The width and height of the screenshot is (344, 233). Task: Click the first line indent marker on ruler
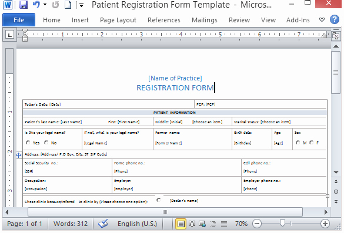point(25,32)
